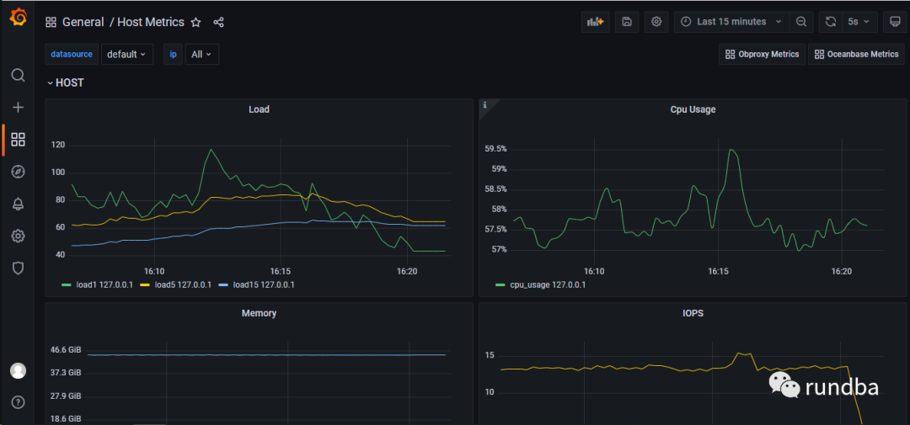
Task: Open the Obproxy Metrics dashboard link
Action: pyautogui.click(x=763, y=54)
